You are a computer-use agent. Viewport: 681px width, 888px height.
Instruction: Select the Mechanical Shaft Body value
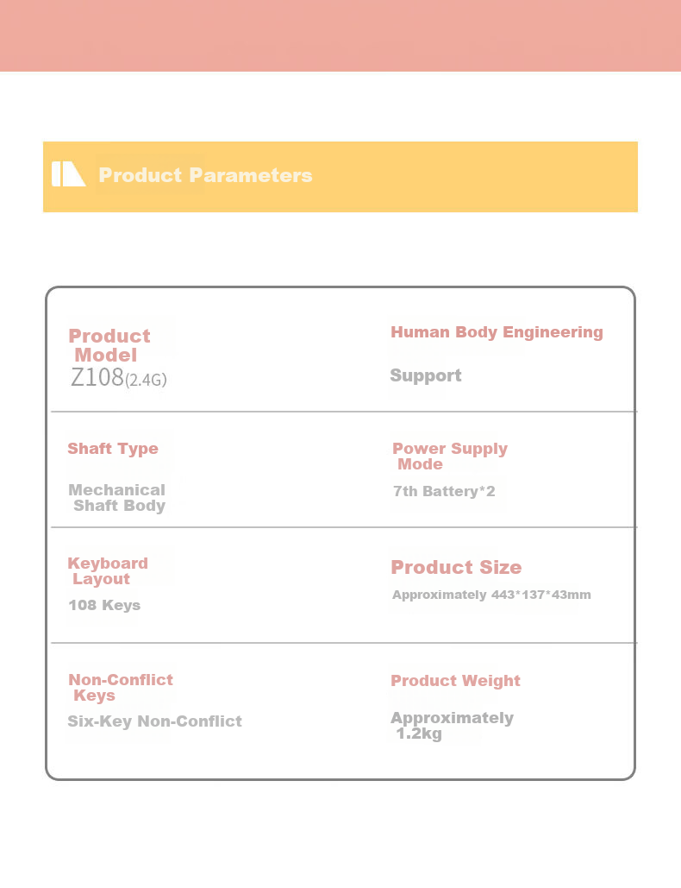(117, 498)
